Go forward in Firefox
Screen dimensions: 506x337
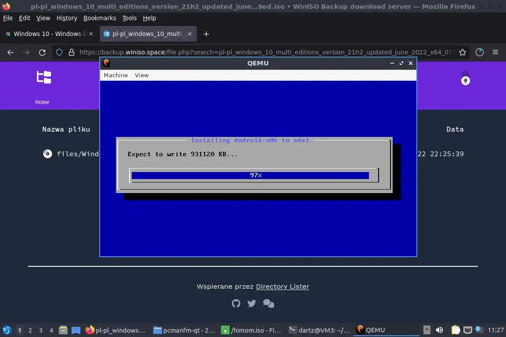click(26, 53)
